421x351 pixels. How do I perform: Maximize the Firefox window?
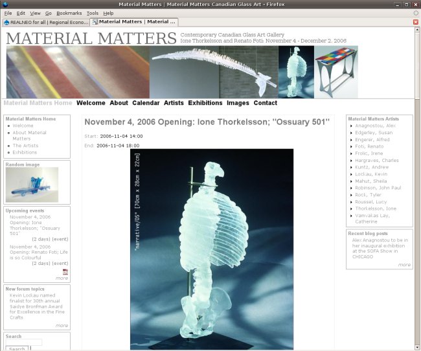pyautogui.click(x=407, y=5)
